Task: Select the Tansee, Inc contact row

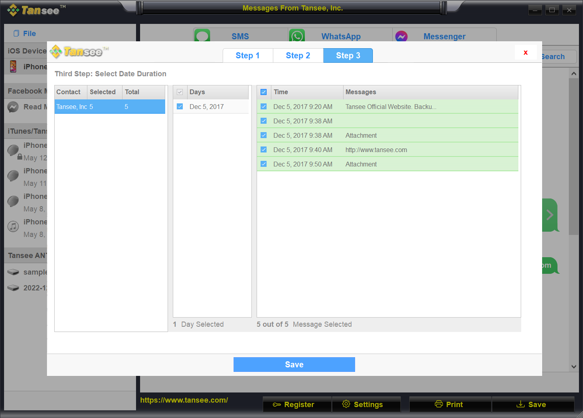Action: (110, 107)
